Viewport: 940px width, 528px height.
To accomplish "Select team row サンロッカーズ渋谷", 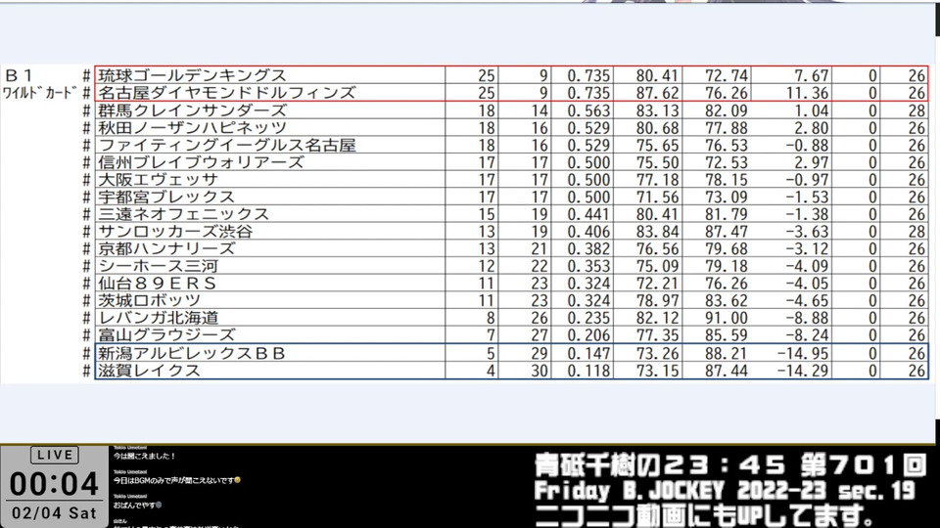I will click(x=511, y=232).
